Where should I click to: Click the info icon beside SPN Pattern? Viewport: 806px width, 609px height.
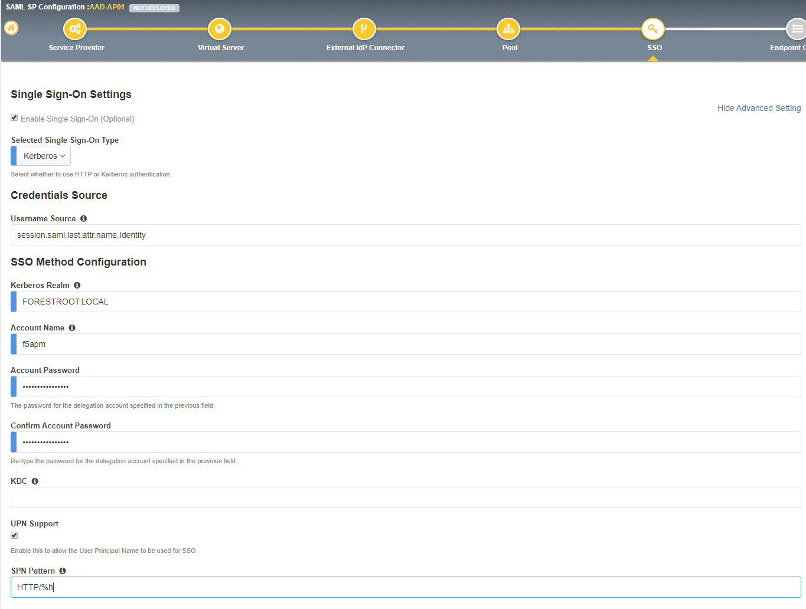(63, 571)
